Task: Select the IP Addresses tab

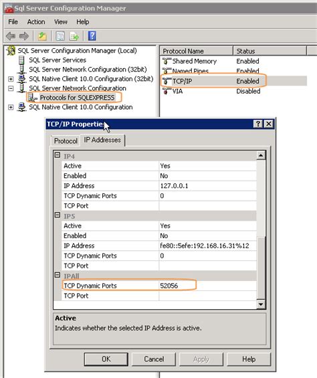Action: 102,140
